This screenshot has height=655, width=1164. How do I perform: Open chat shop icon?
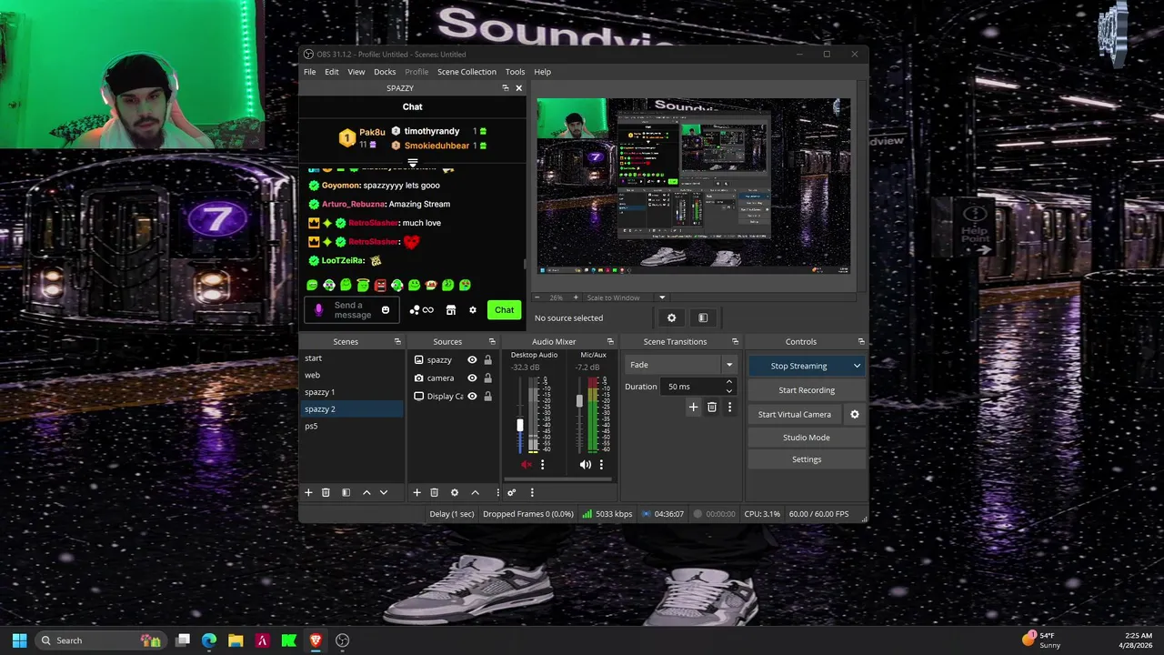click(450, 310)
